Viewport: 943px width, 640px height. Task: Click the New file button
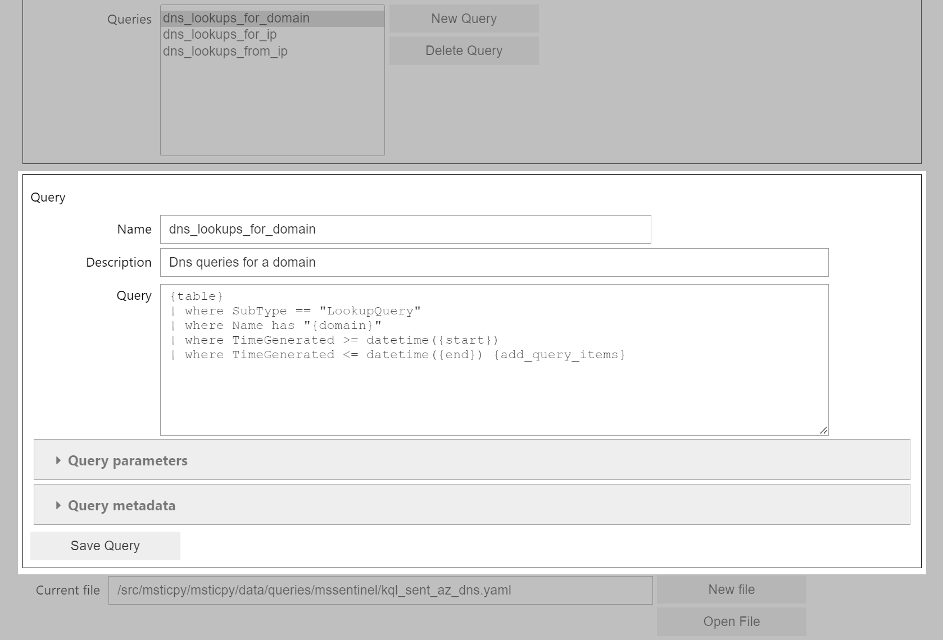(x=731, y=589)
